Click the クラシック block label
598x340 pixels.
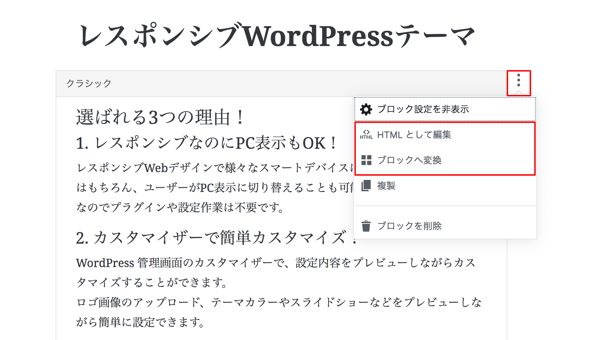pyautogui.click(x=89, y=84)
